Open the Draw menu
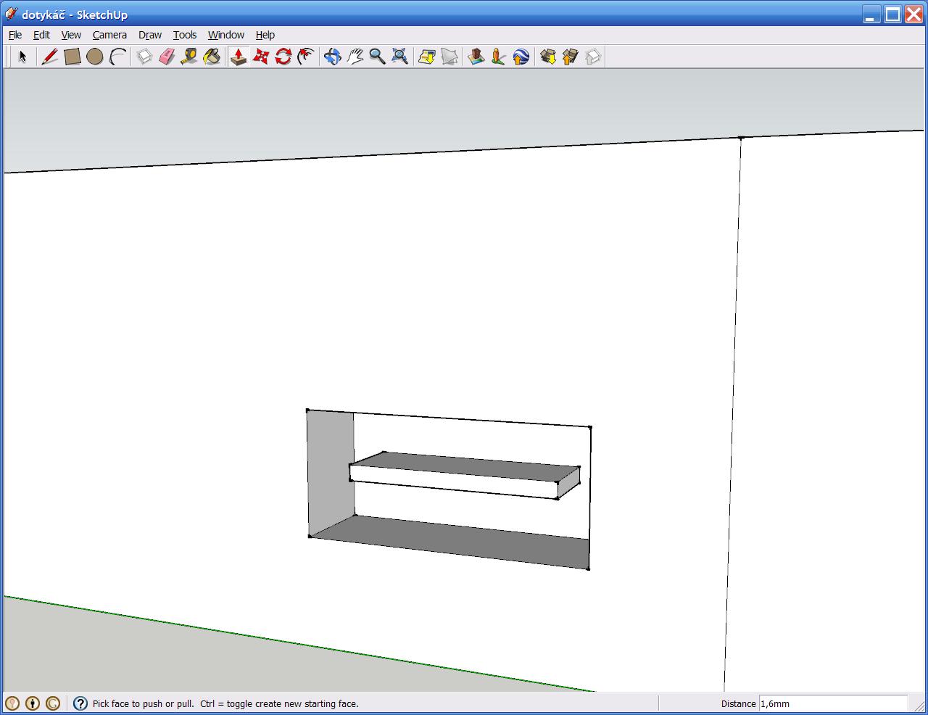The image size is (928, 715). click(x=150, y=35)
